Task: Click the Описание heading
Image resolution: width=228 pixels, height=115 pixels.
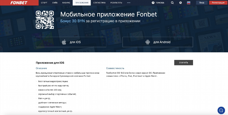Action: 41,68
